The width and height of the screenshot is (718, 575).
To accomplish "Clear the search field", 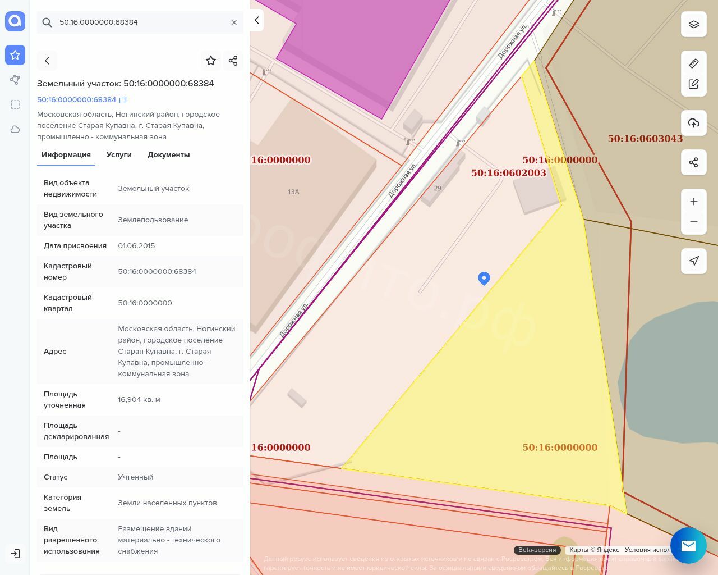I will (x=234, y=22).
